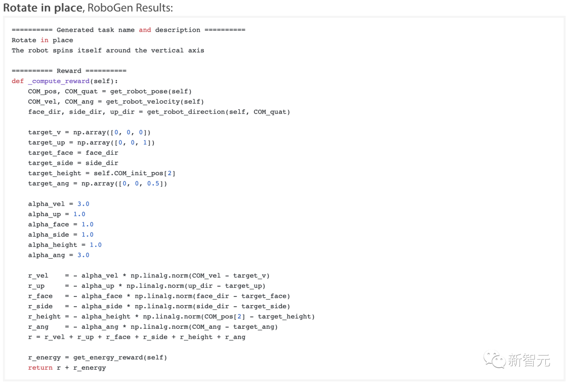Click the "target_height" assignment line
Screen dimensions: 569x385
[102, 174]
